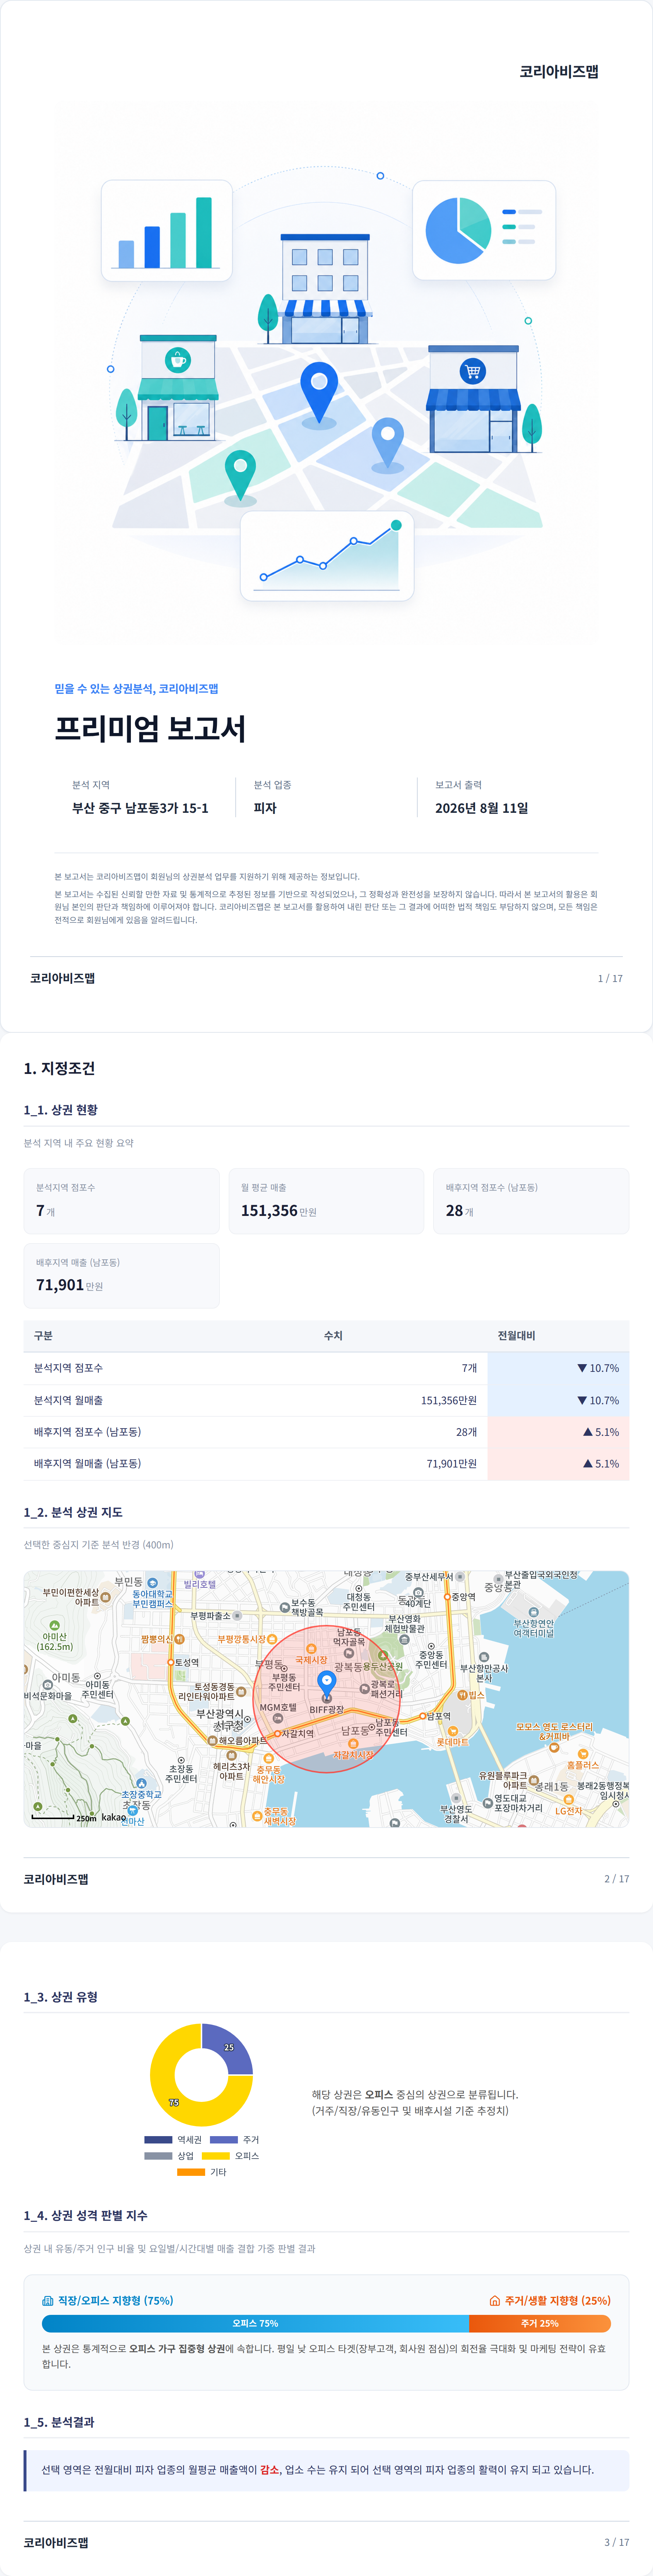Click the large blue pin in the illustration
Viewport: 653px width, 2576px height.
319,394
